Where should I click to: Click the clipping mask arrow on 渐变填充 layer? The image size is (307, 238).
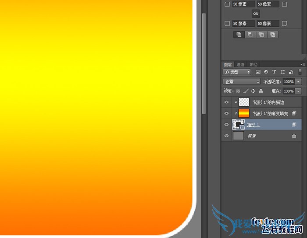click(x=236, y=113)
